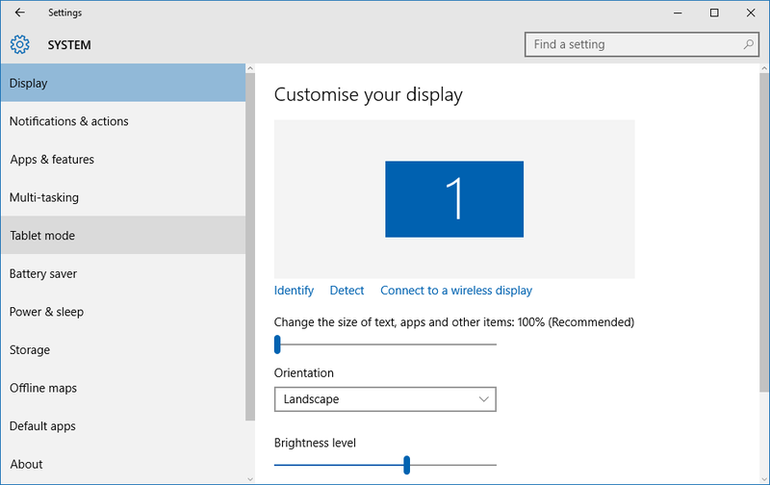Open Storage settings
Image resolution: width=770 pixels, height=485 pixels.
point(123,350)
